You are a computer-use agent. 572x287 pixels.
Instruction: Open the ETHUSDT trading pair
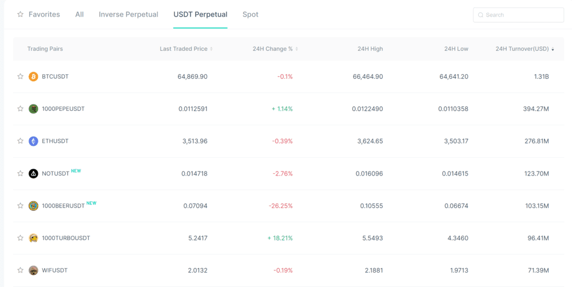click(x=55, y=141)
